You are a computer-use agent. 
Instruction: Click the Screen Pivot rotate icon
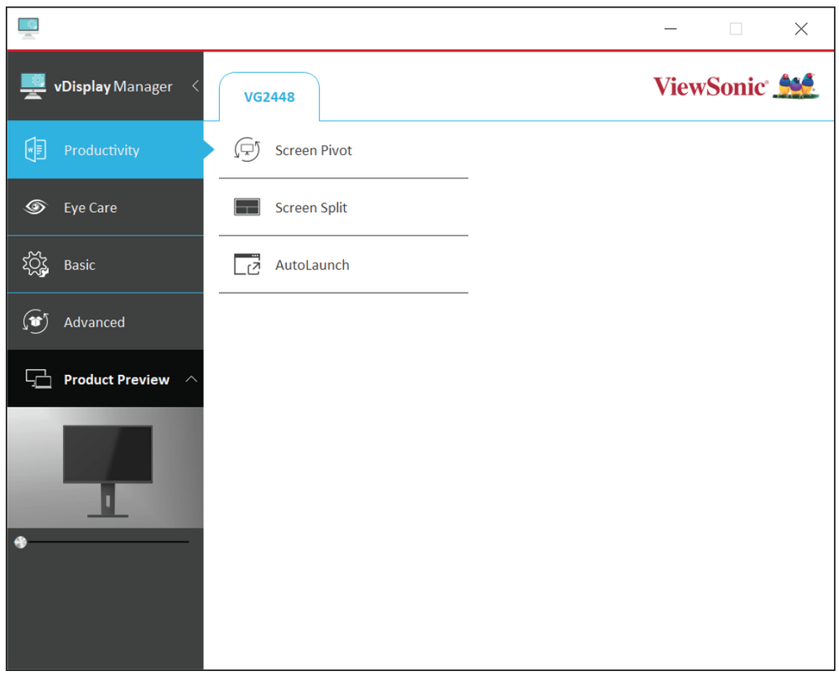(x=247, y=150)
